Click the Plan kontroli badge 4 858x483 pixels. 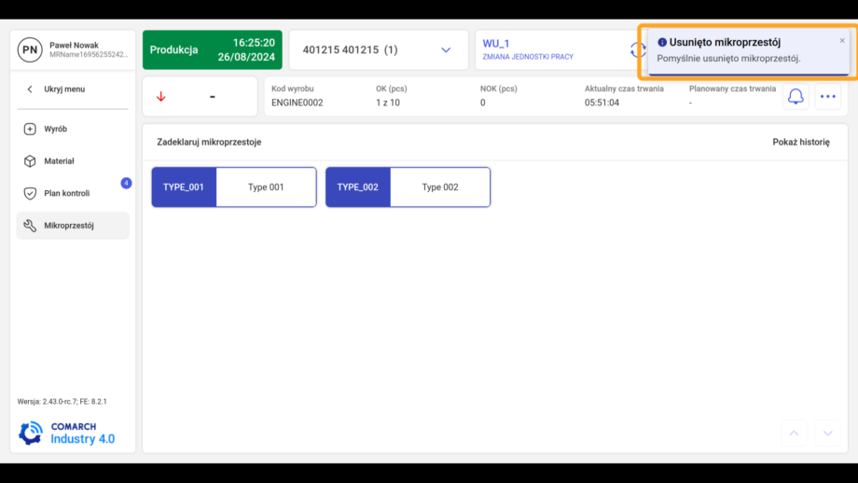click(x=126, y=183)
